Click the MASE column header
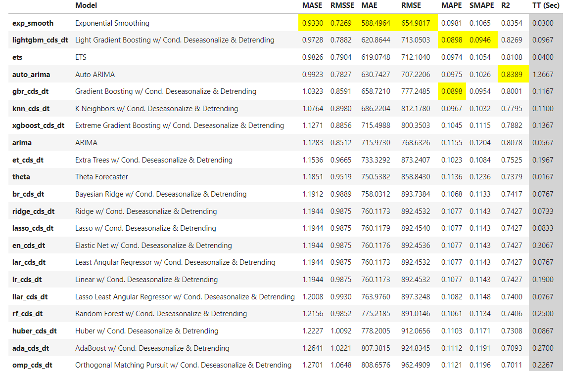This screenshot has width=565, height=371. (x=312, y=5)
